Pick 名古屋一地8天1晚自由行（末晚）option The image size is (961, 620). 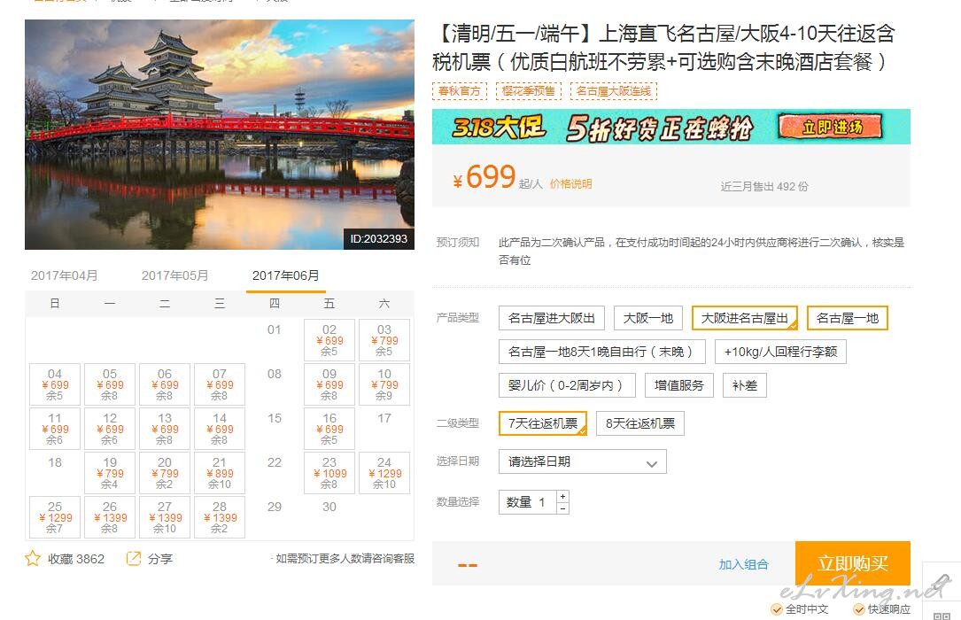(602, 352)
